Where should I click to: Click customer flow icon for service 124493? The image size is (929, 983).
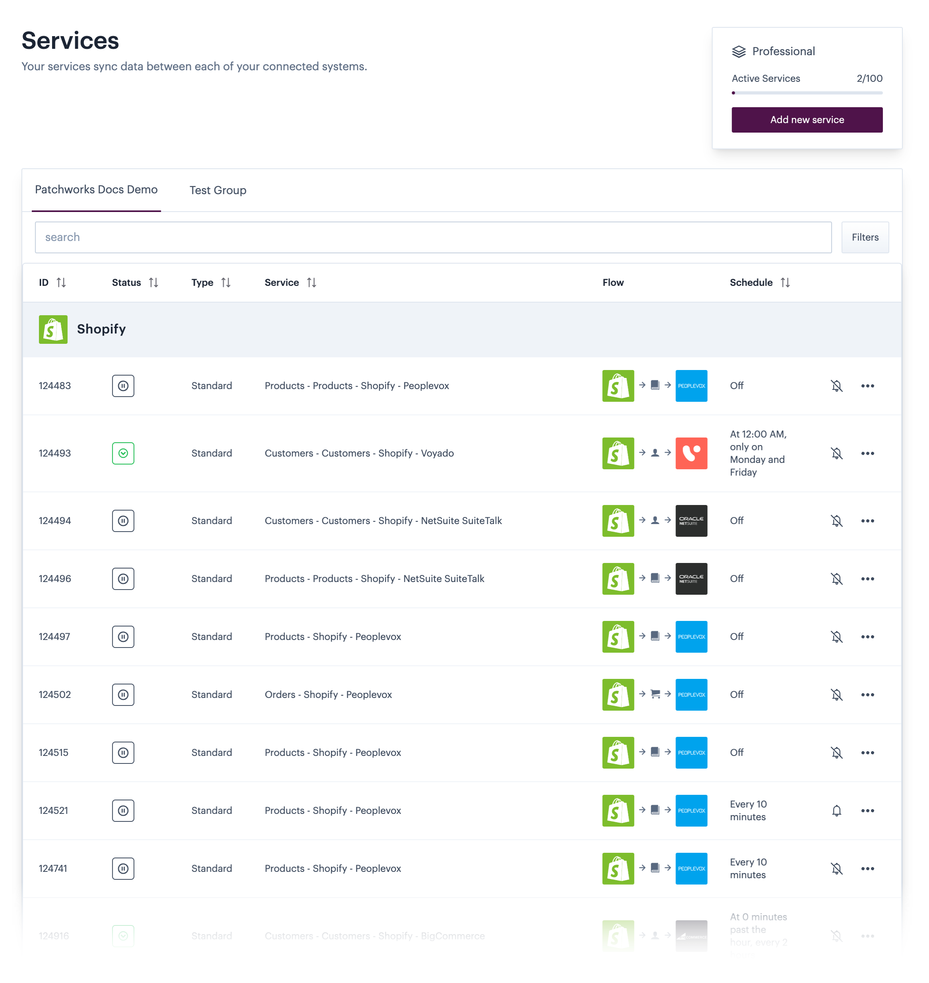point(655,453)
